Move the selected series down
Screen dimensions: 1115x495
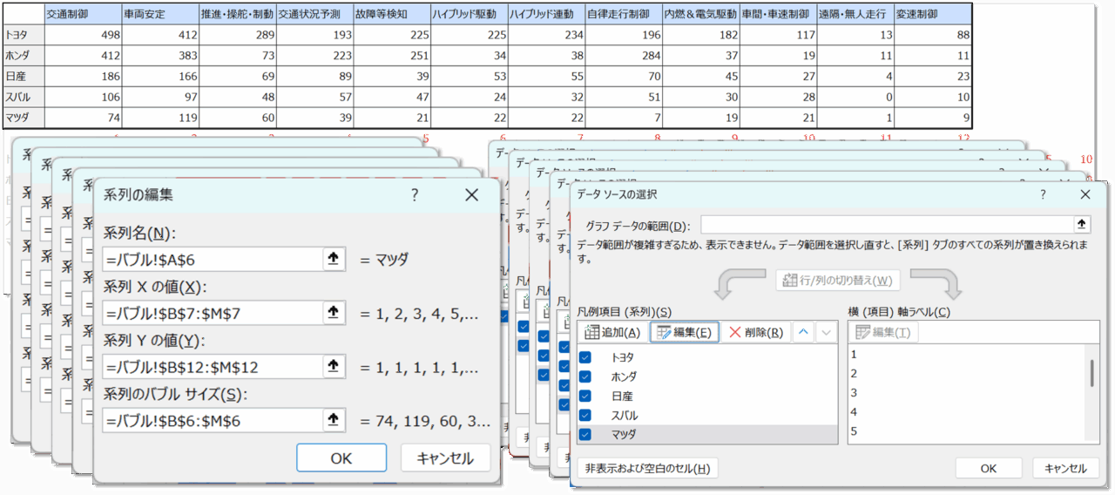point(826,332)
